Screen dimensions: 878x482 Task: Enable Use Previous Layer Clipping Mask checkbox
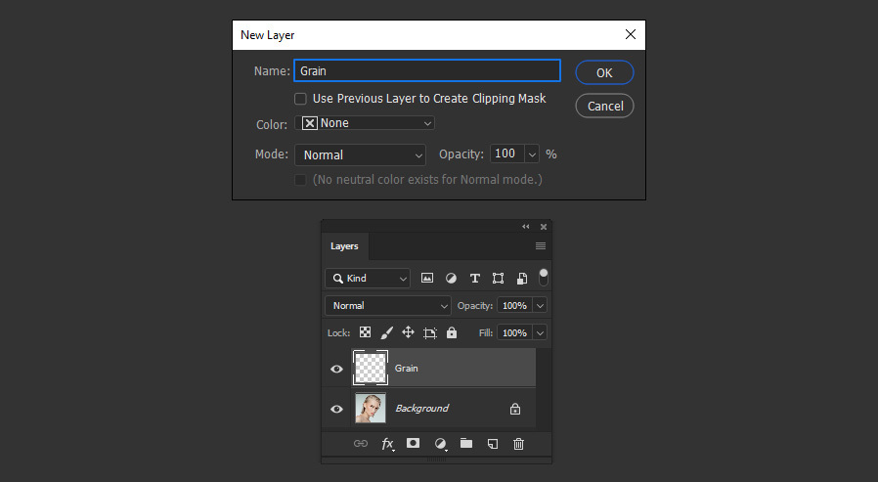pyautogui.click(x=301, y=99)
